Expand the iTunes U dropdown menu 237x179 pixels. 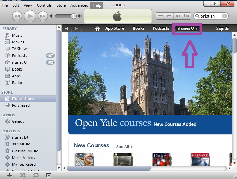pos(197,29)
